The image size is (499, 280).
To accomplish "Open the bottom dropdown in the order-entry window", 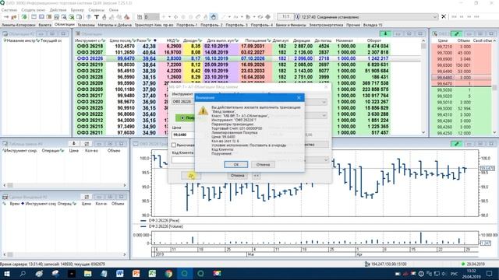I will [326, 159].
